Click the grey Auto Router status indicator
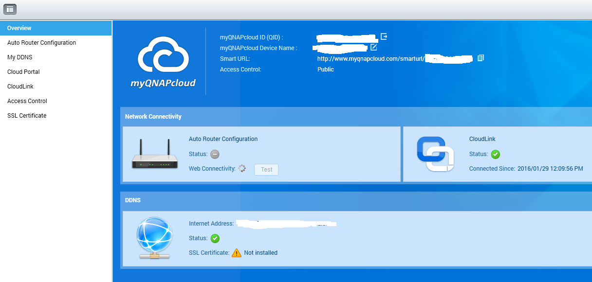Image resolution: width=592 pixels, height=282 pixels. pyautogui.click(x=215, y=154)
